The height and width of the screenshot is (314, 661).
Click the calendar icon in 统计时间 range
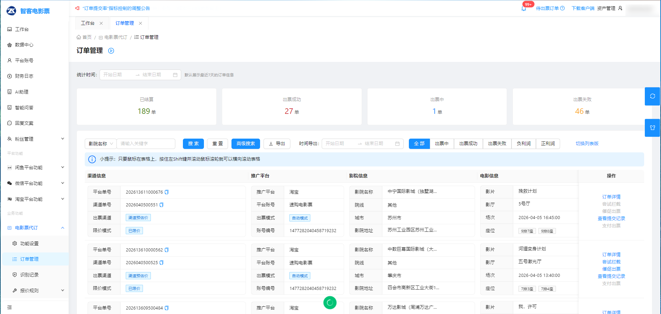pyautogui.click(x=175, y=75)
